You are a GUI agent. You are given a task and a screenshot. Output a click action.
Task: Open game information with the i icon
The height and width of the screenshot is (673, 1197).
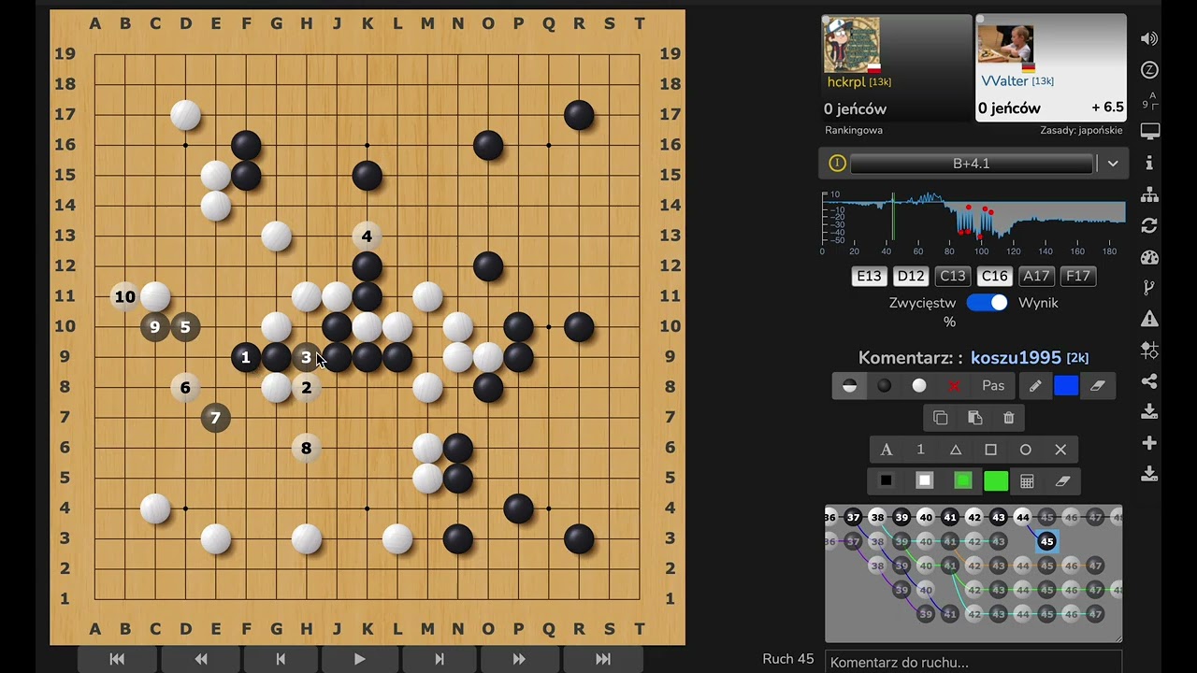1149,163
